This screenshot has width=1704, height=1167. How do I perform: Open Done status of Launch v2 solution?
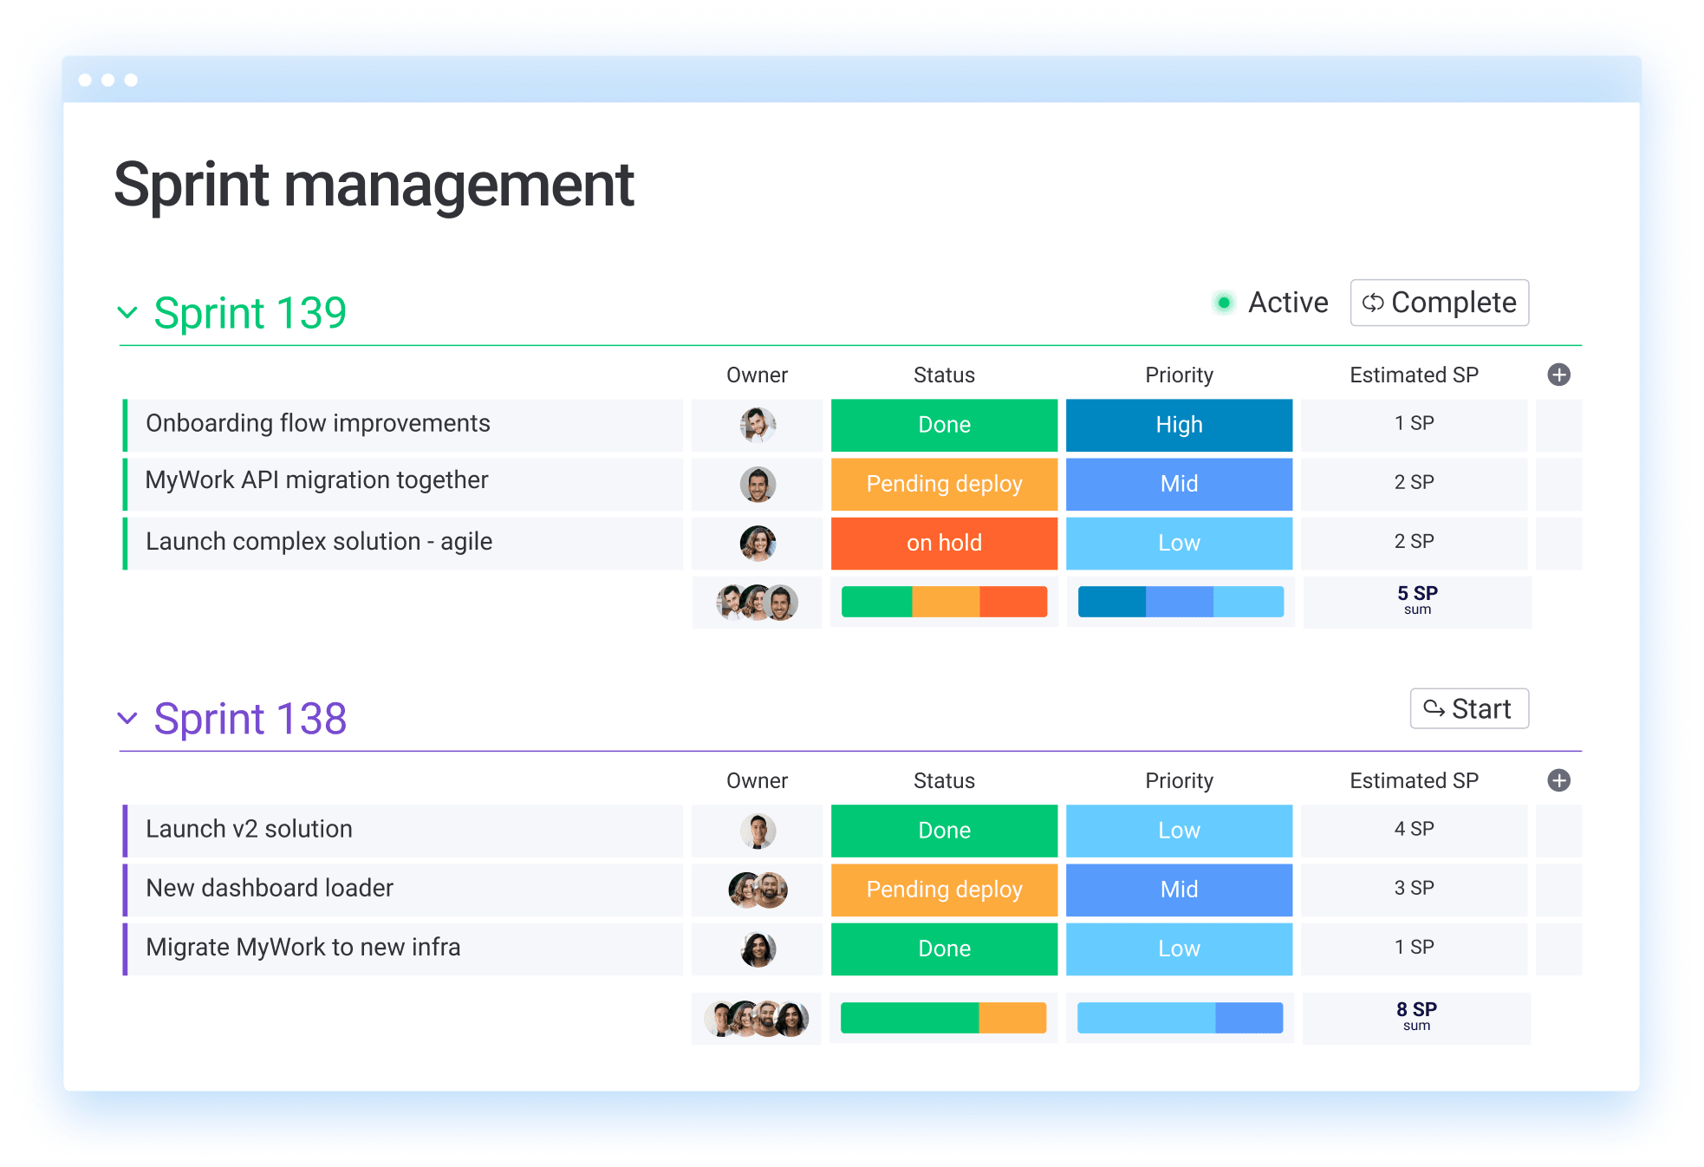pos(944,831)
